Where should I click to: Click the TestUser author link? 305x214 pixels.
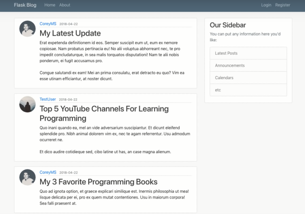[48, 99]
